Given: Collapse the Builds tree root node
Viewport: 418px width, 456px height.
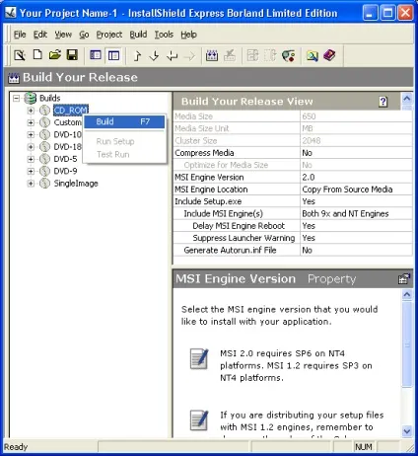Looking at the screenshot, I should tap(16, 98).
